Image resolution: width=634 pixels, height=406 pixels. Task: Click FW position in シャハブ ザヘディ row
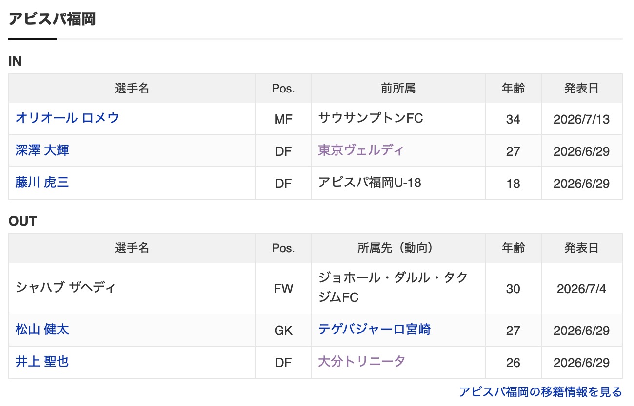click(x=283, y=289)
